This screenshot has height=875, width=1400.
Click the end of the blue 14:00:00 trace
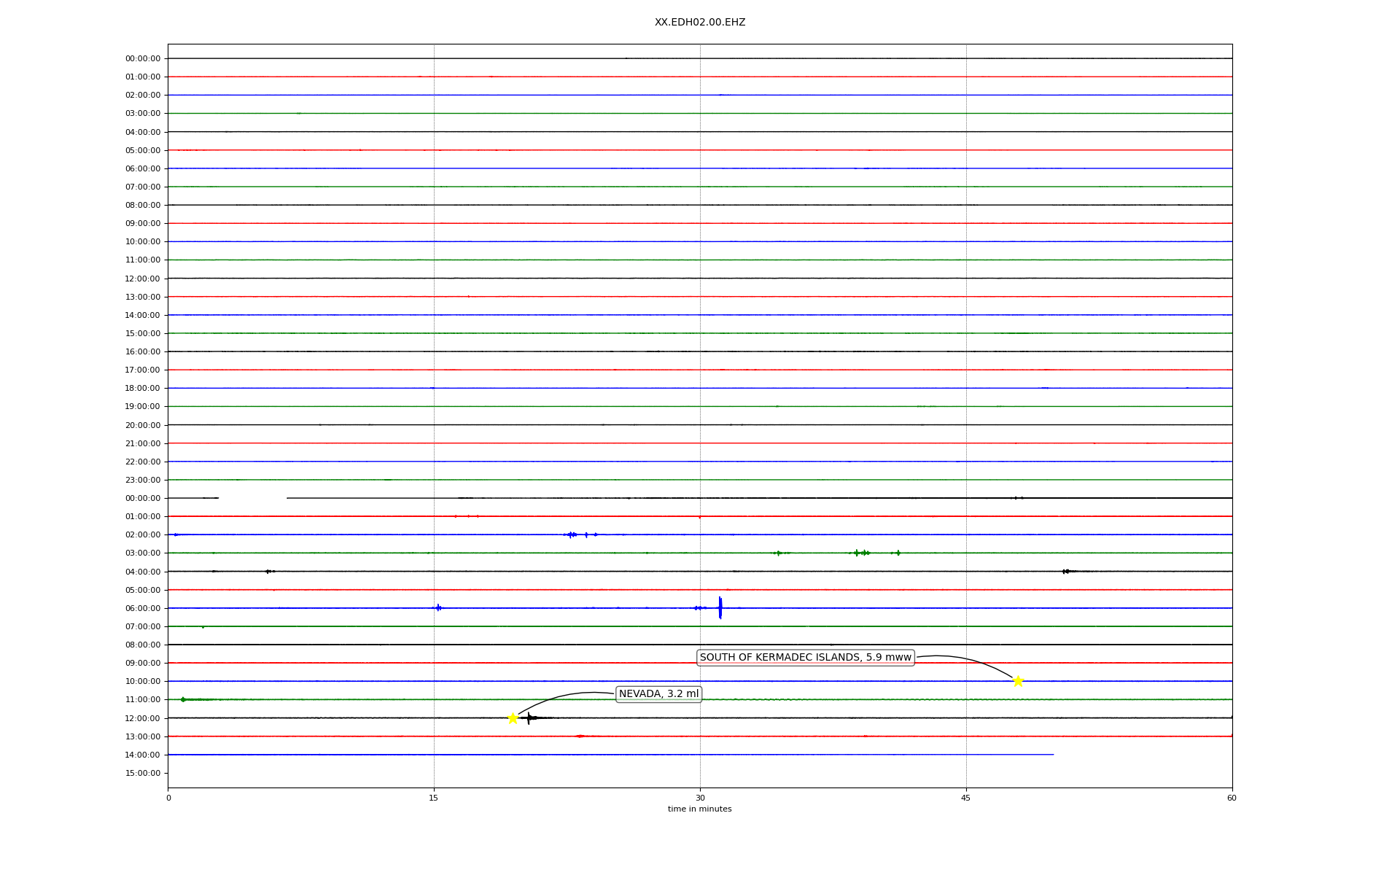[1052, 755]
